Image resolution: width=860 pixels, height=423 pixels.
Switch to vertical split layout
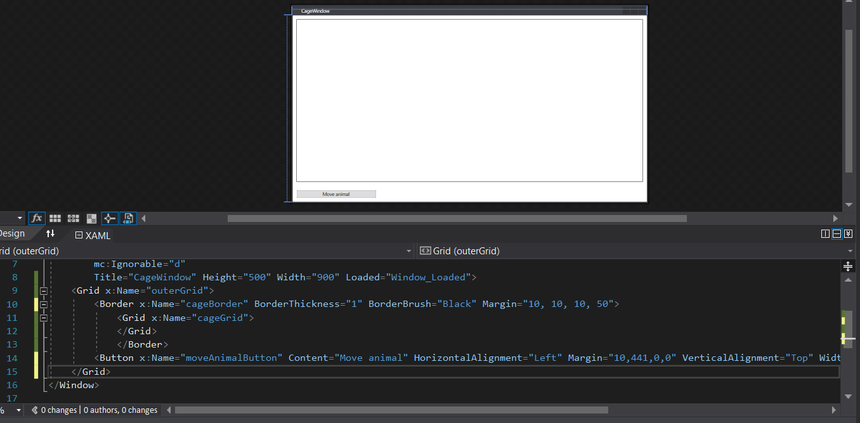pos(825,234)
